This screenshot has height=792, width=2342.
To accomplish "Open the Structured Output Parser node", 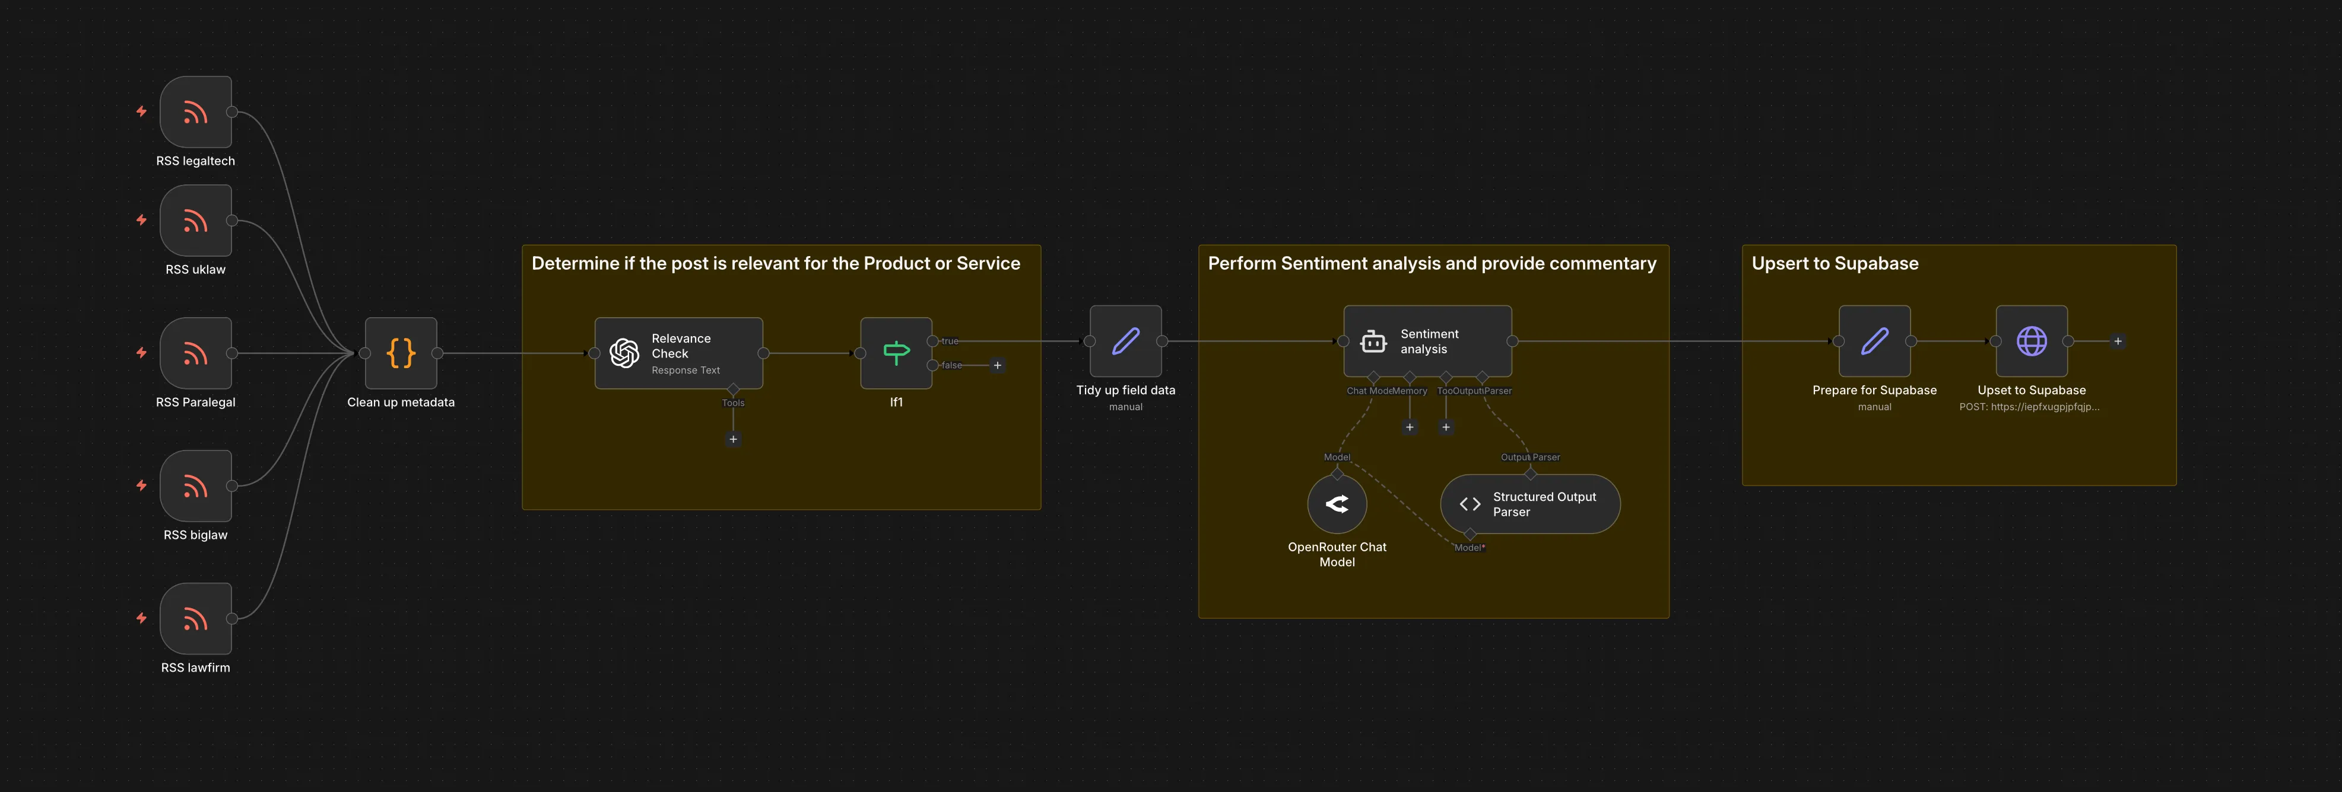I will (1529, 504).
